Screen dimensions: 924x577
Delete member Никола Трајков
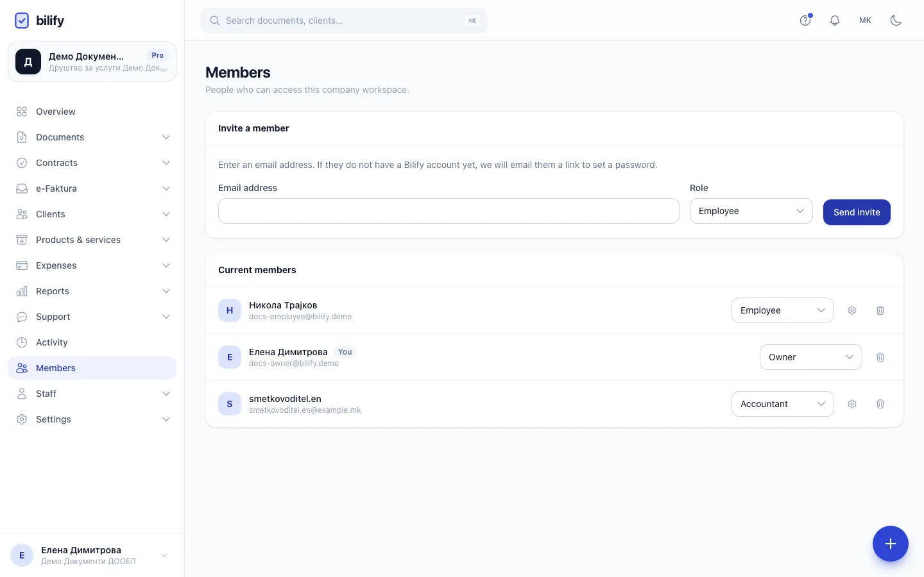[x=880, y=310]
